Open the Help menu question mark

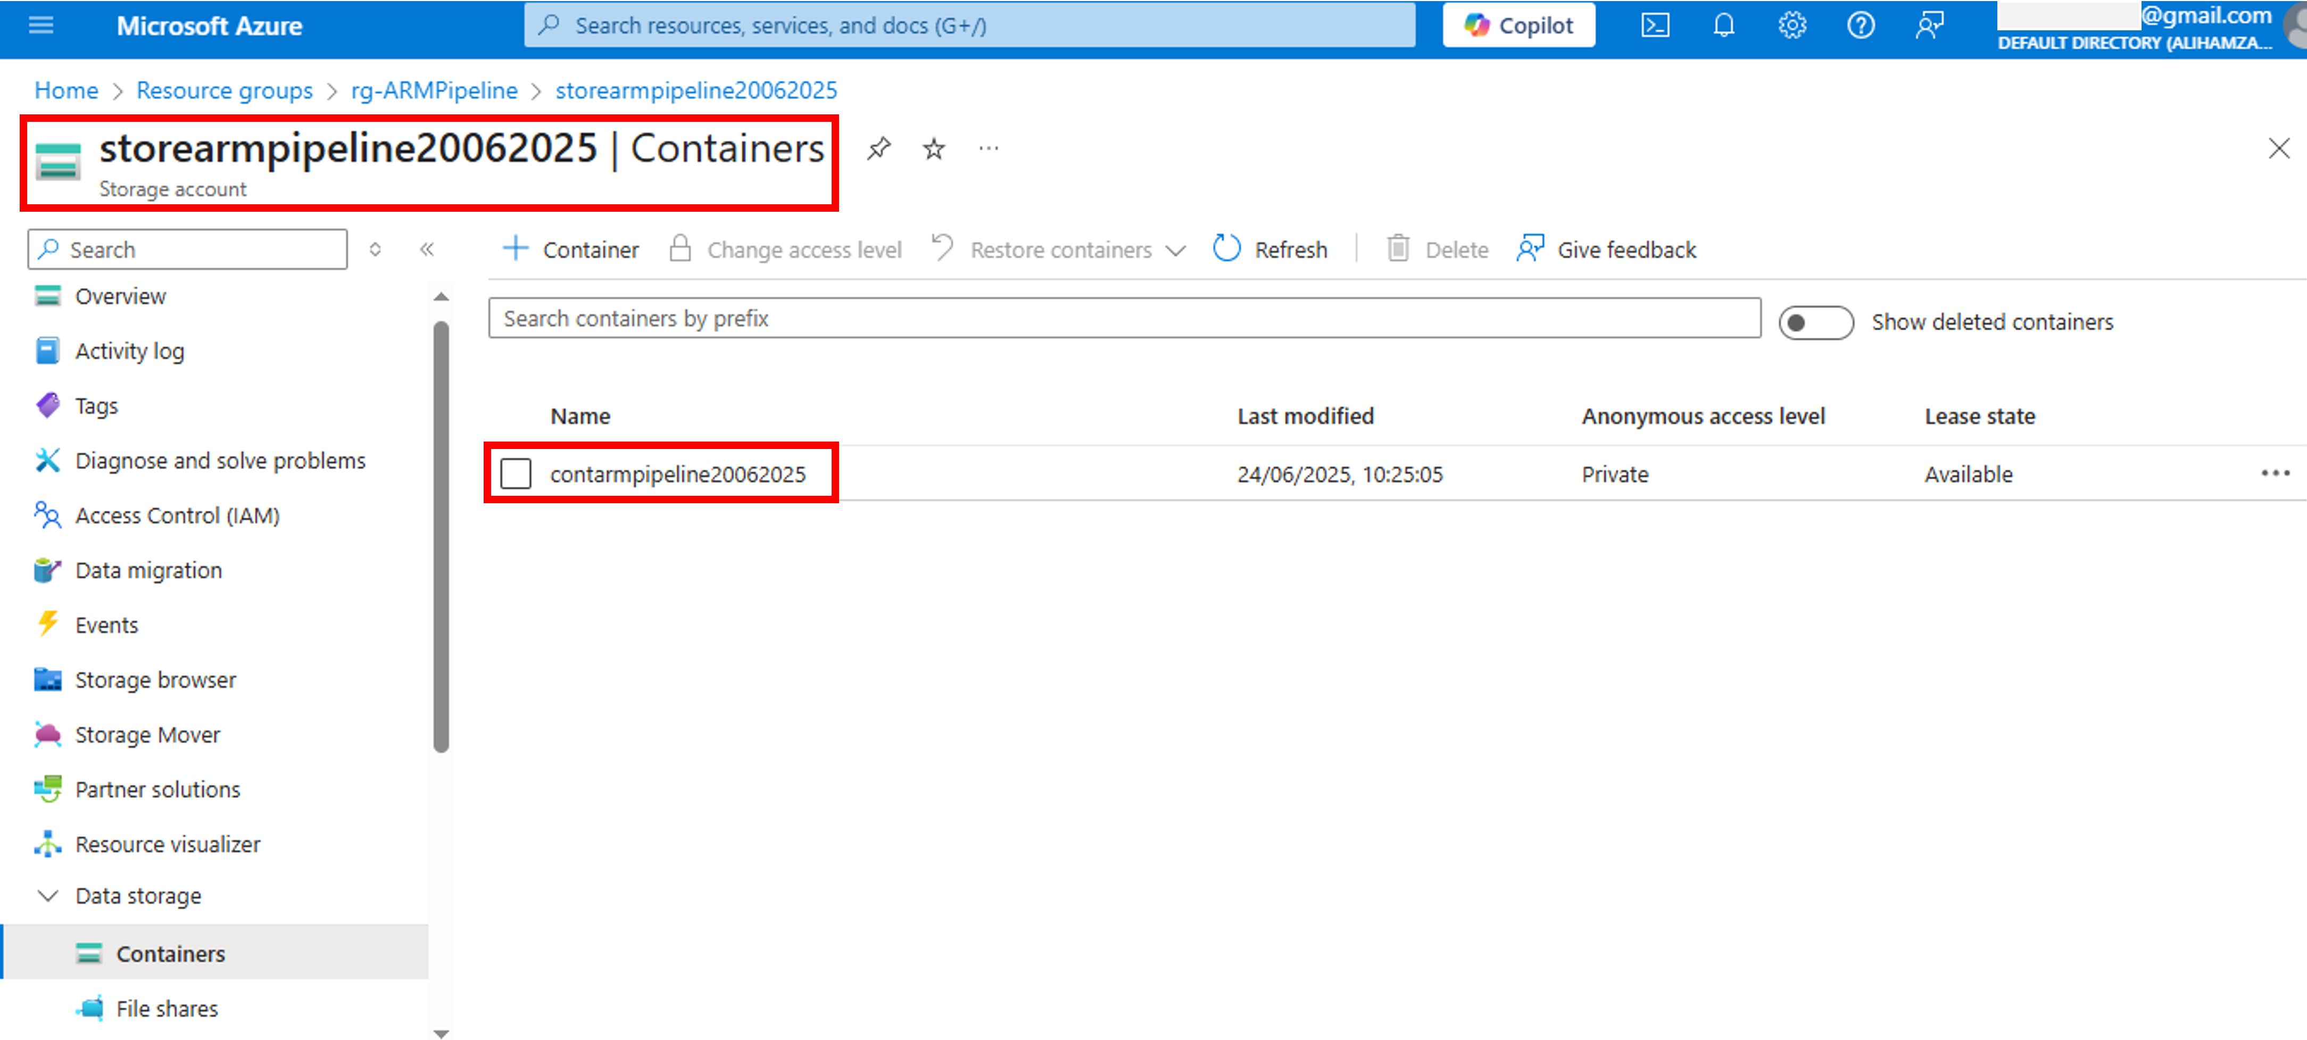click(1860, 25)
